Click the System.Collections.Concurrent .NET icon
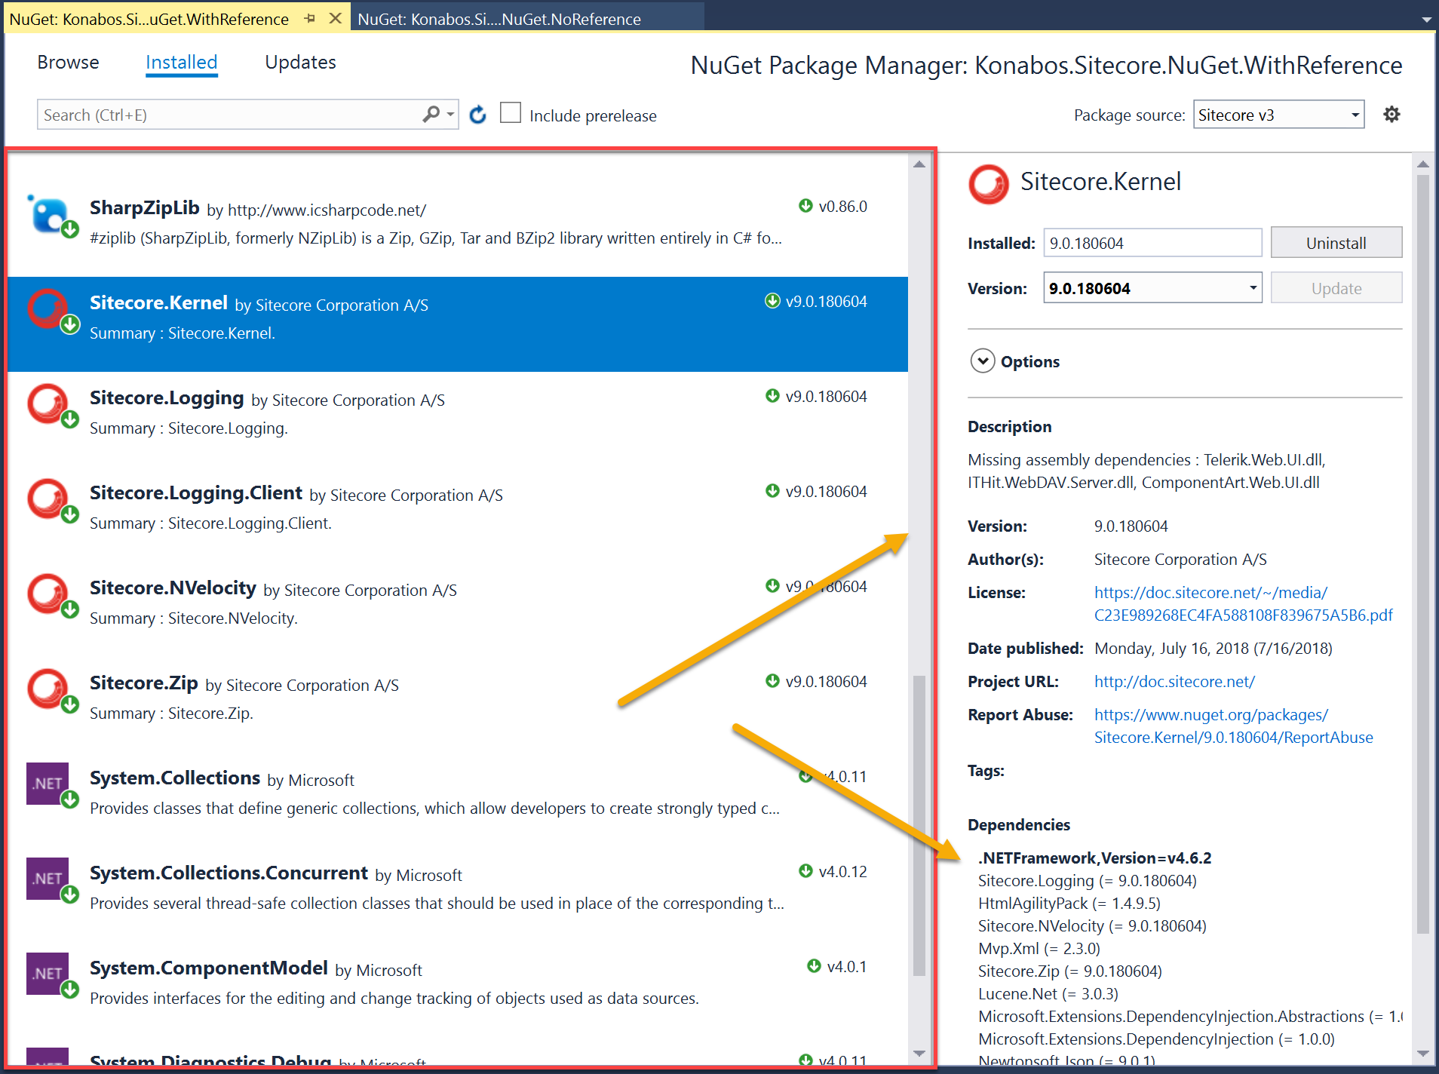This screenshot has width=1439, height=1074. [x=51, y=880]
